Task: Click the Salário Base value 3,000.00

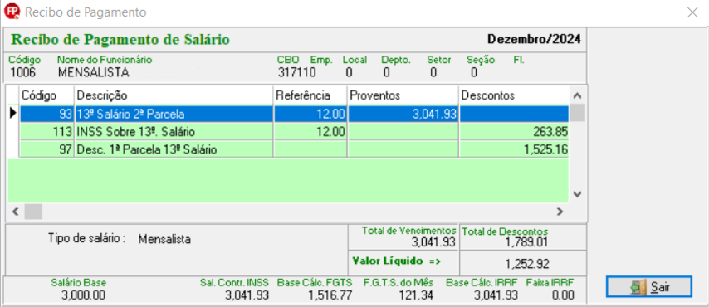Action: pyautogui.click(x=83, y=295)
